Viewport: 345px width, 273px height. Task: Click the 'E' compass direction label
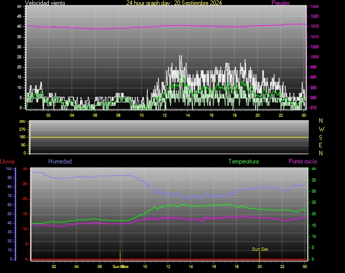320,145
